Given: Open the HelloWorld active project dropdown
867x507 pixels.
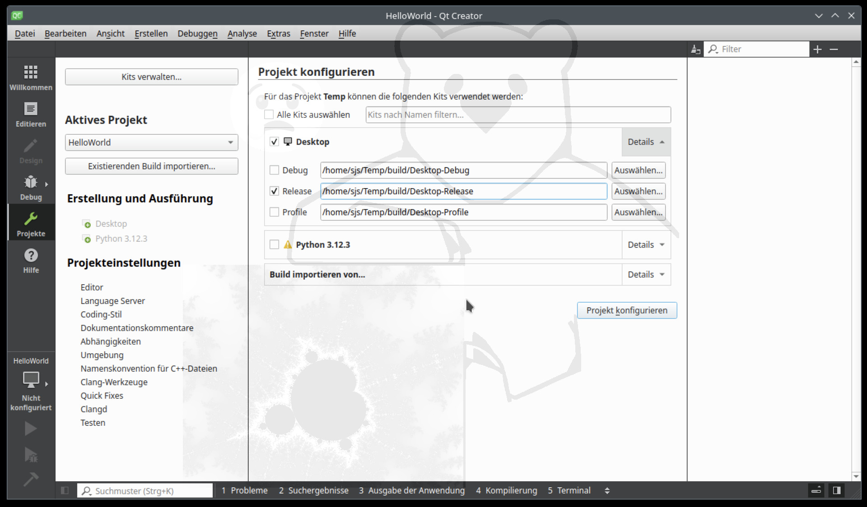Looking at the screenshot, I should [151, 143].
